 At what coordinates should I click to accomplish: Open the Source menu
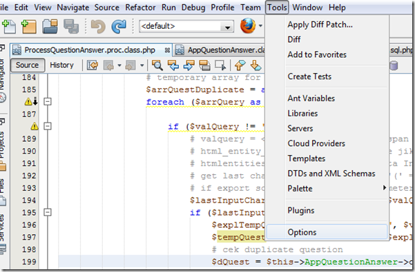(107, 8)
